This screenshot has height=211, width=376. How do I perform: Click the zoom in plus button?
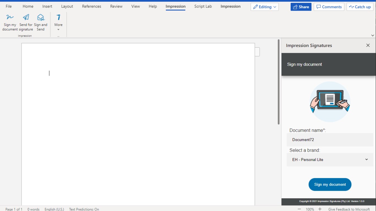click(x=320, y=209)
